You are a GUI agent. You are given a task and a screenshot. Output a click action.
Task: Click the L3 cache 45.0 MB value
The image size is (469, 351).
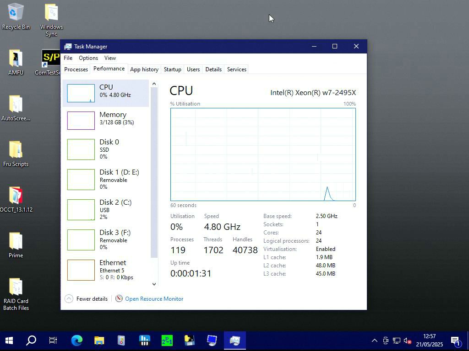(x=326, y=274)
